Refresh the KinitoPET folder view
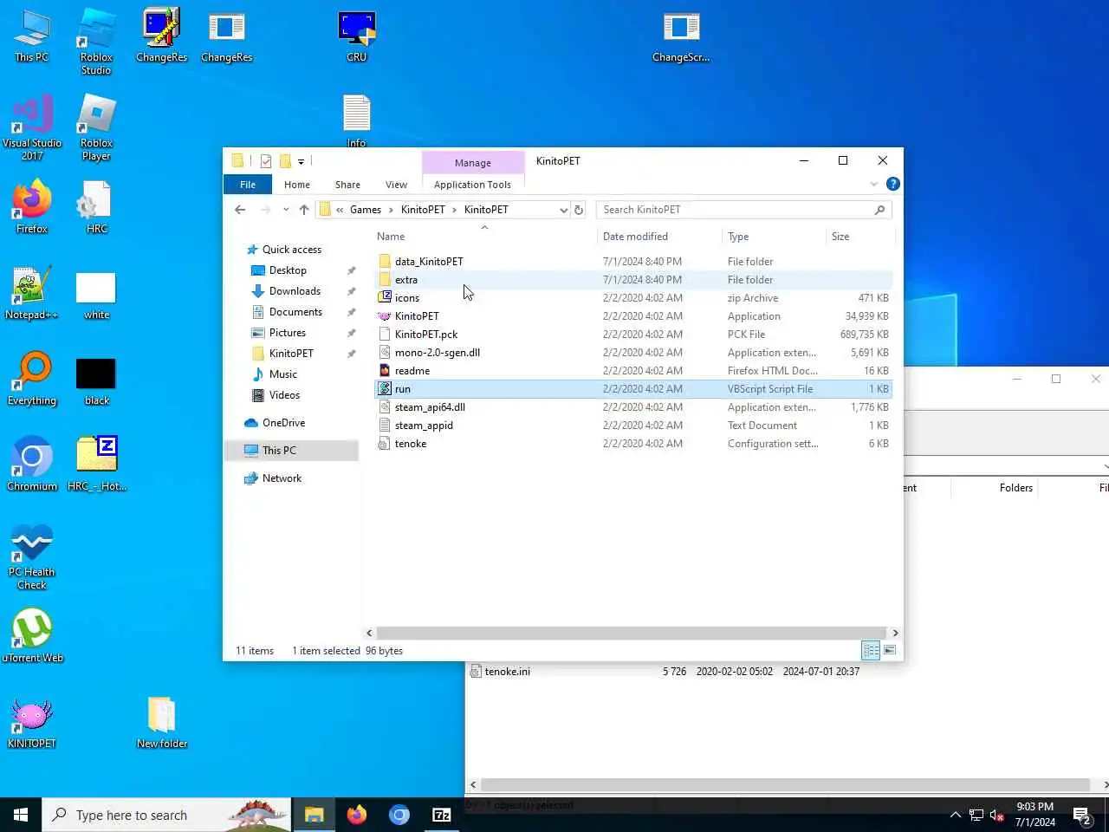 pyautogui.click(x=579, y=210)
